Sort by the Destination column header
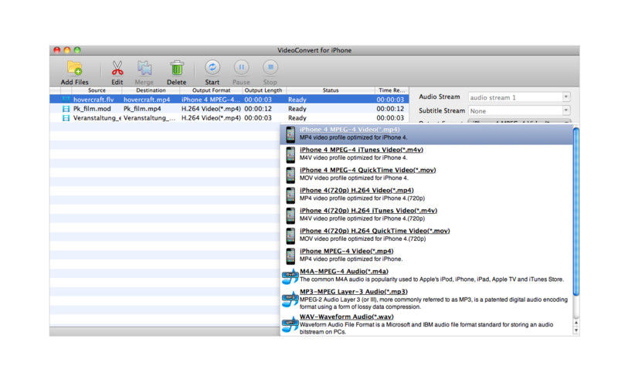The image size is (618, 386). 151,90
